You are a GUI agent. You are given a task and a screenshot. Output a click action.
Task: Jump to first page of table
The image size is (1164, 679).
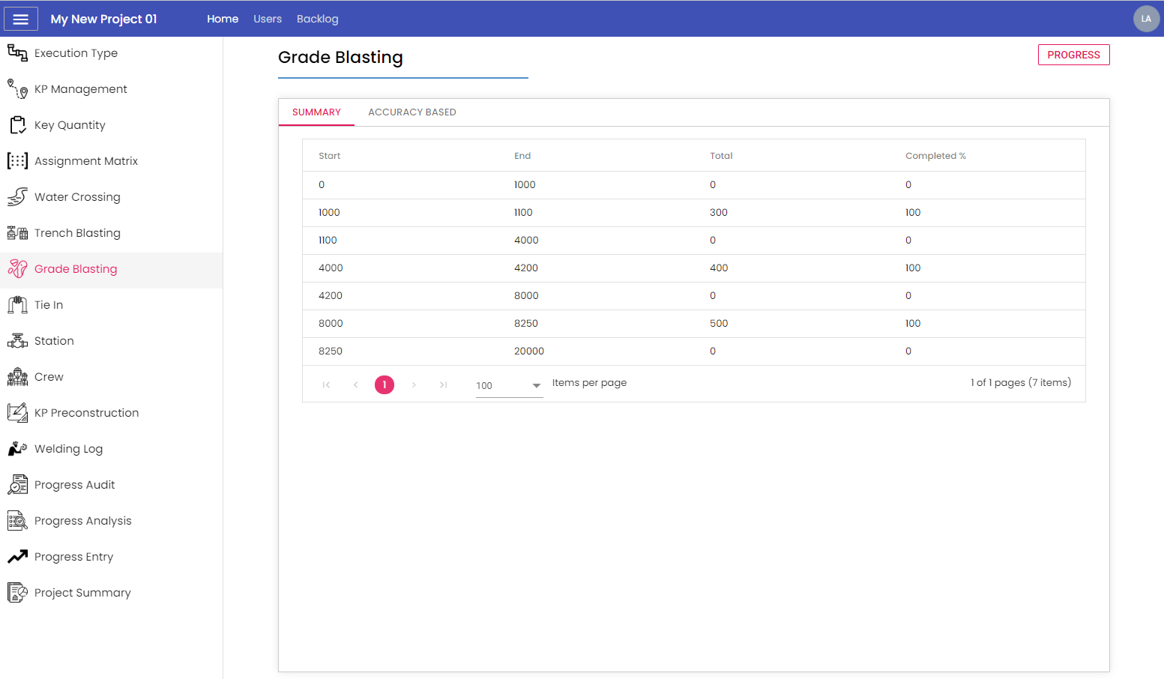click(326, 384)
